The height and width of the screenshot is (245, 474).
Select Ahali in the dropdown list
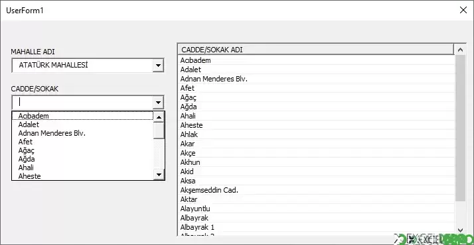[x=82, y=168]
